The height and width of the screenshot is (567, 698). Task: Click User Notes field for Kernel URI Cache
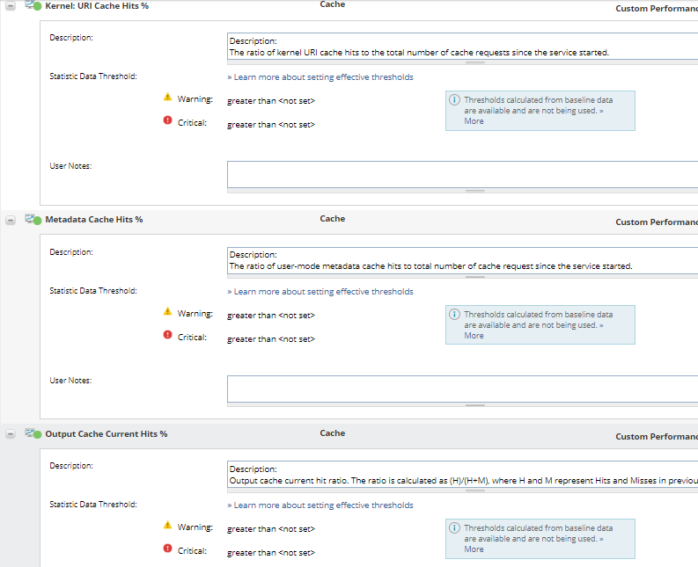(x=462, y=173)
